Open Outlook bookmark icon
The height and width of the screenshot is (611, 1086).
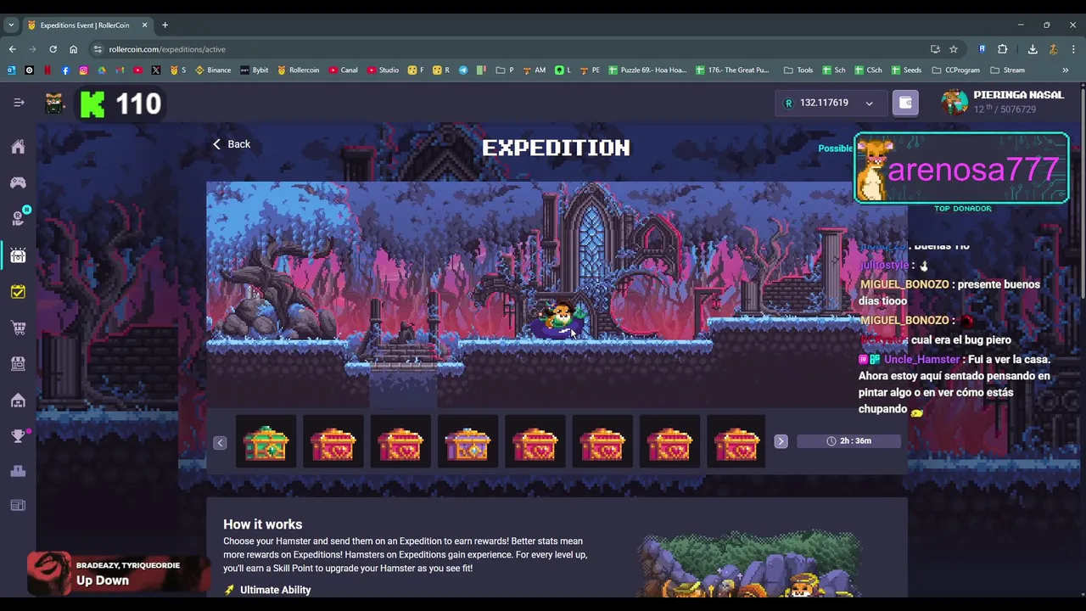12,70
